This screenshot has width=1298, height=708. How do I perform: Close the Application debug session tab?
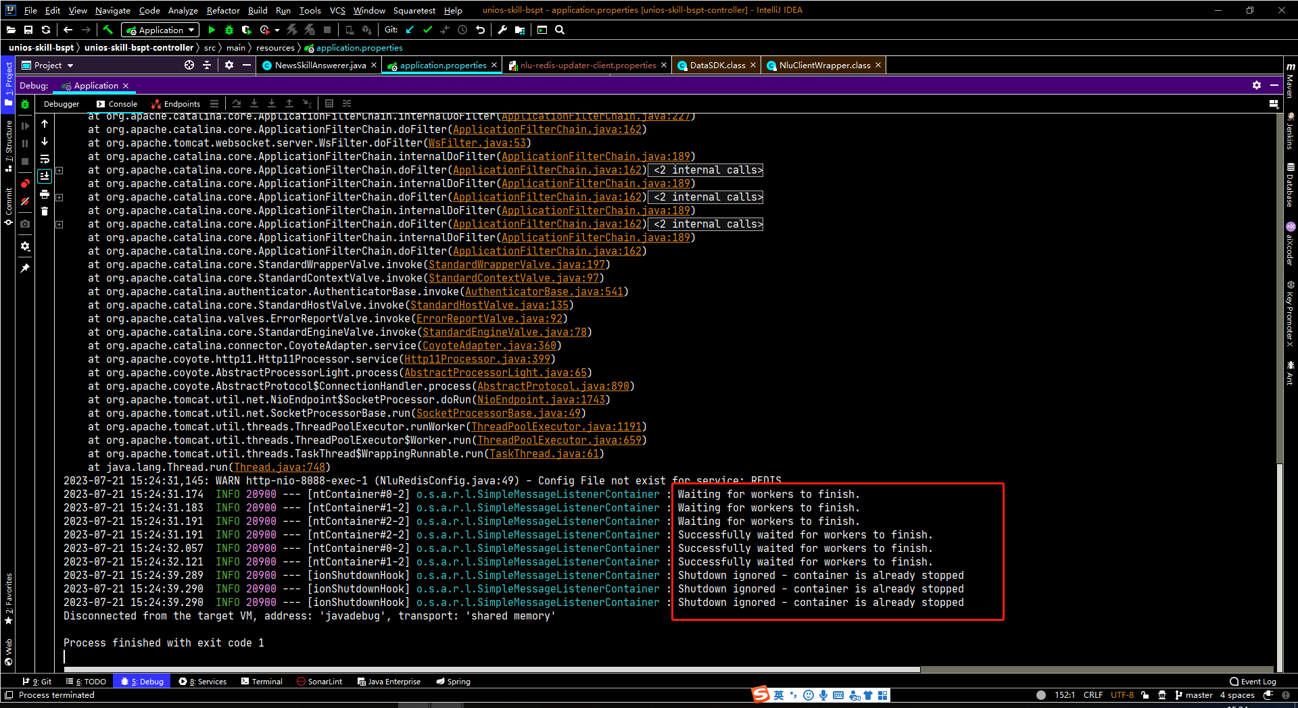click(126, 86)
